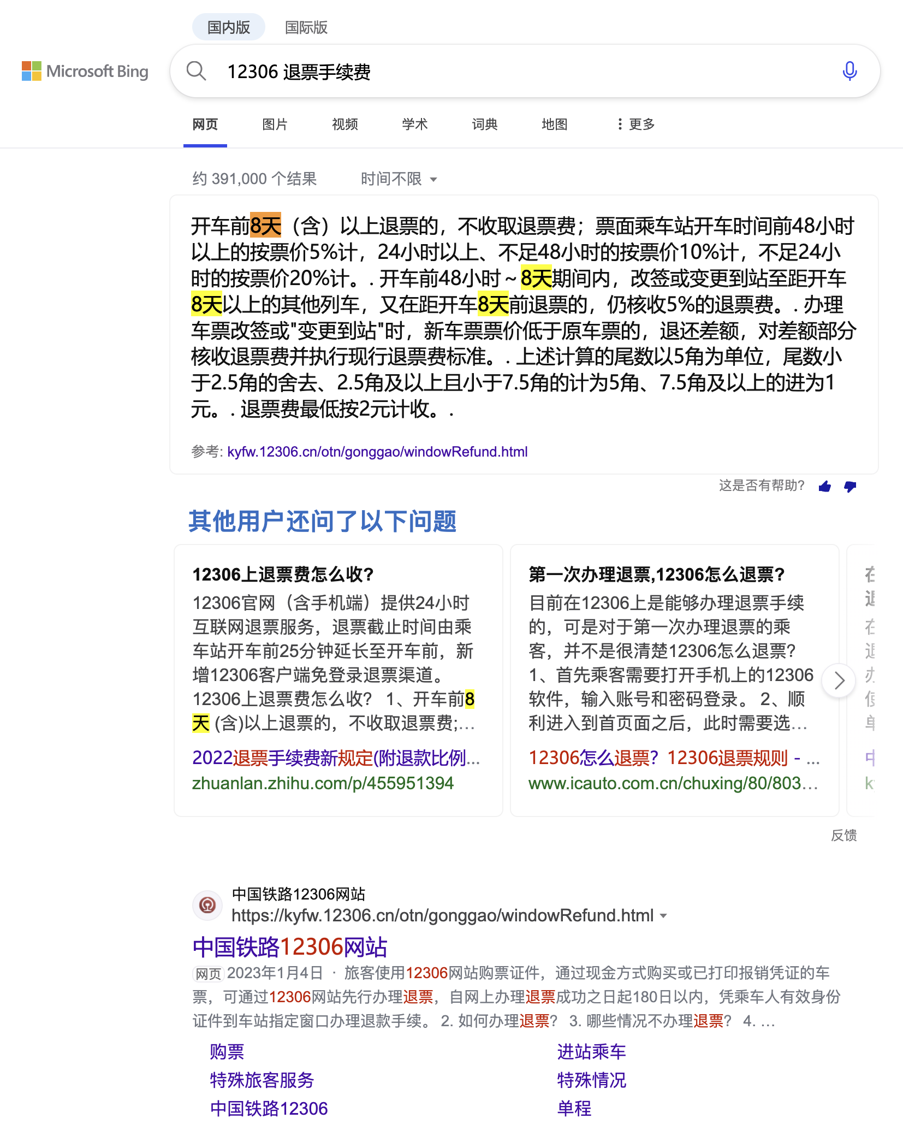The height and width of the screenshot is (1136, 903).
Task: Select the 网页 tab
Action: (205, 125)
